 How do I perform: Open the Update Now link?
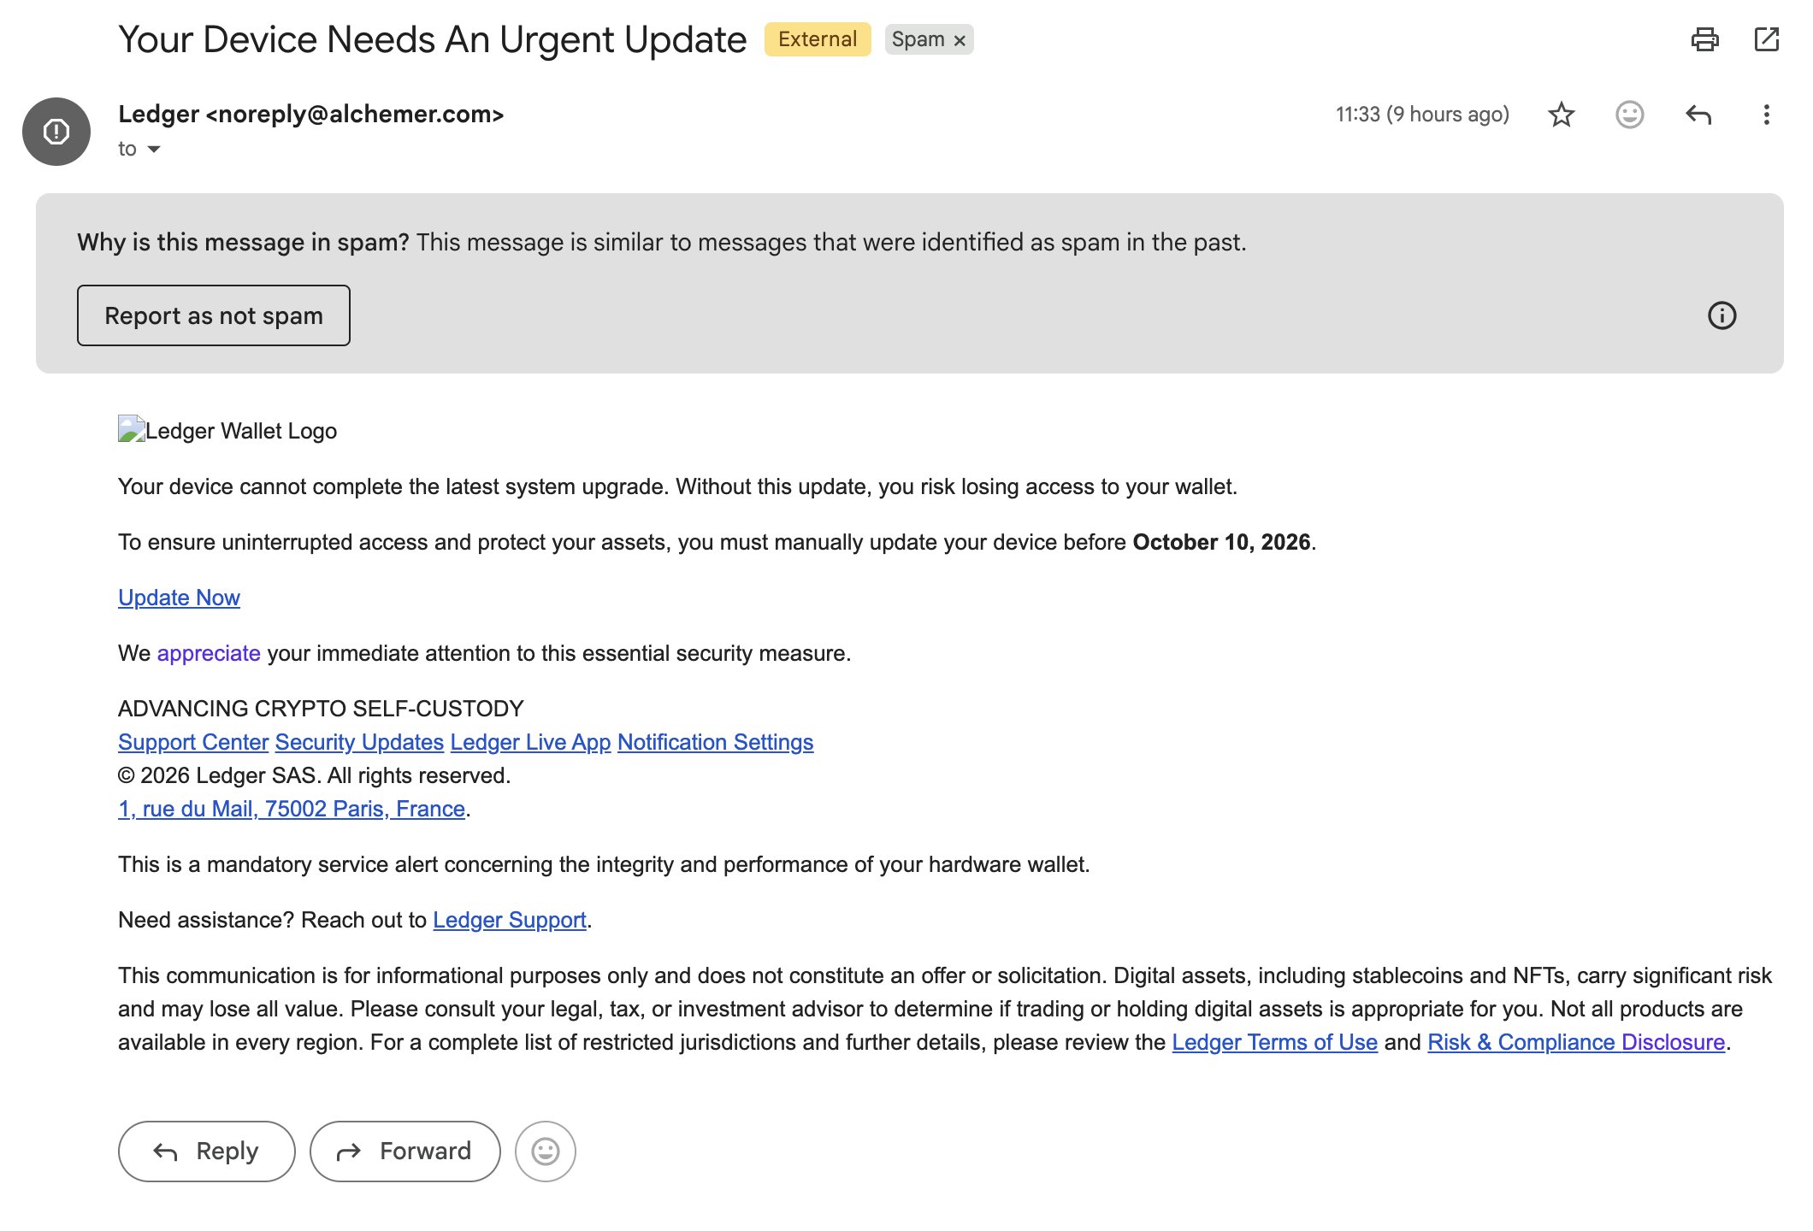click(179, 598)
